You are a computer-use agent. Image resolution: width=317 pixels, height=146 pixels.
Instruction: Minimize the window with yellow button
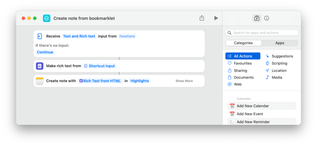(29, 18)
